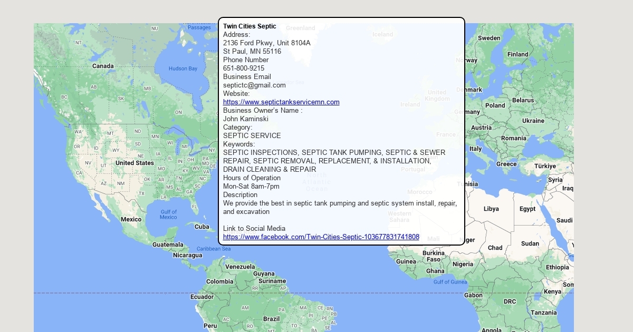Click the United States label on map
This screenshot has width=633, height=332.
tap(135, 163)
